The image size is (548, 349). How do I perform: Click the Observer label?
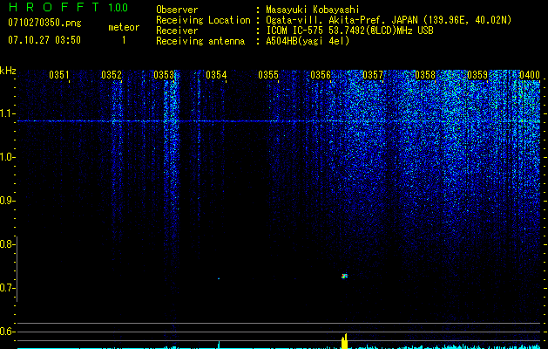click(177, 10)
